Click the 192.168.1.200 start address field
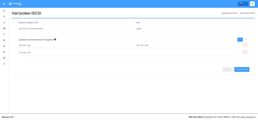The image size is (258, 120). pos(74,45)
